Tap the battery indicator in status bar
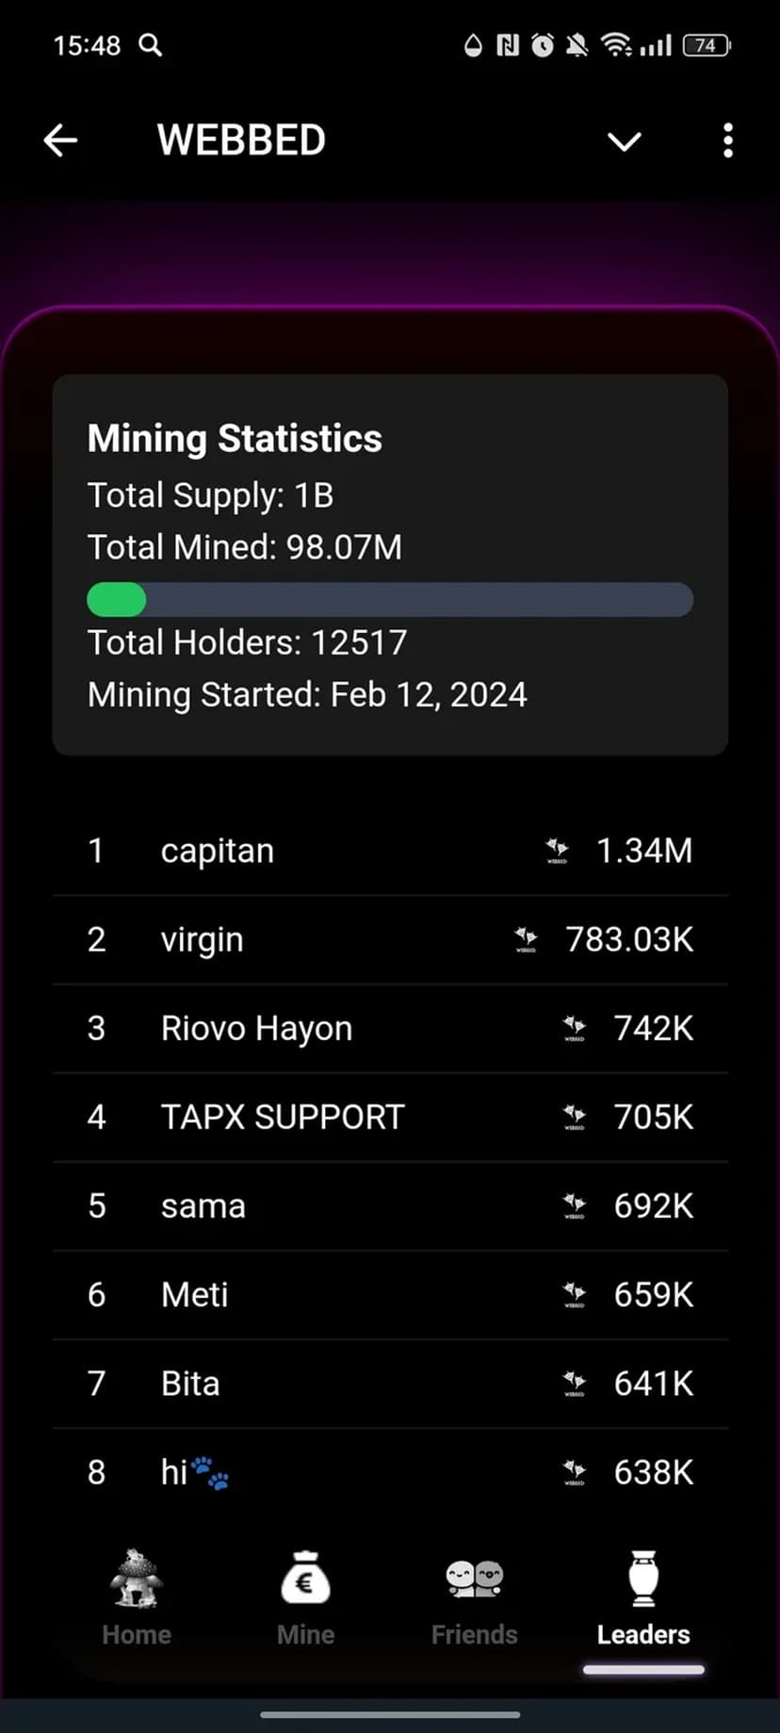 [x=707, y=45]
